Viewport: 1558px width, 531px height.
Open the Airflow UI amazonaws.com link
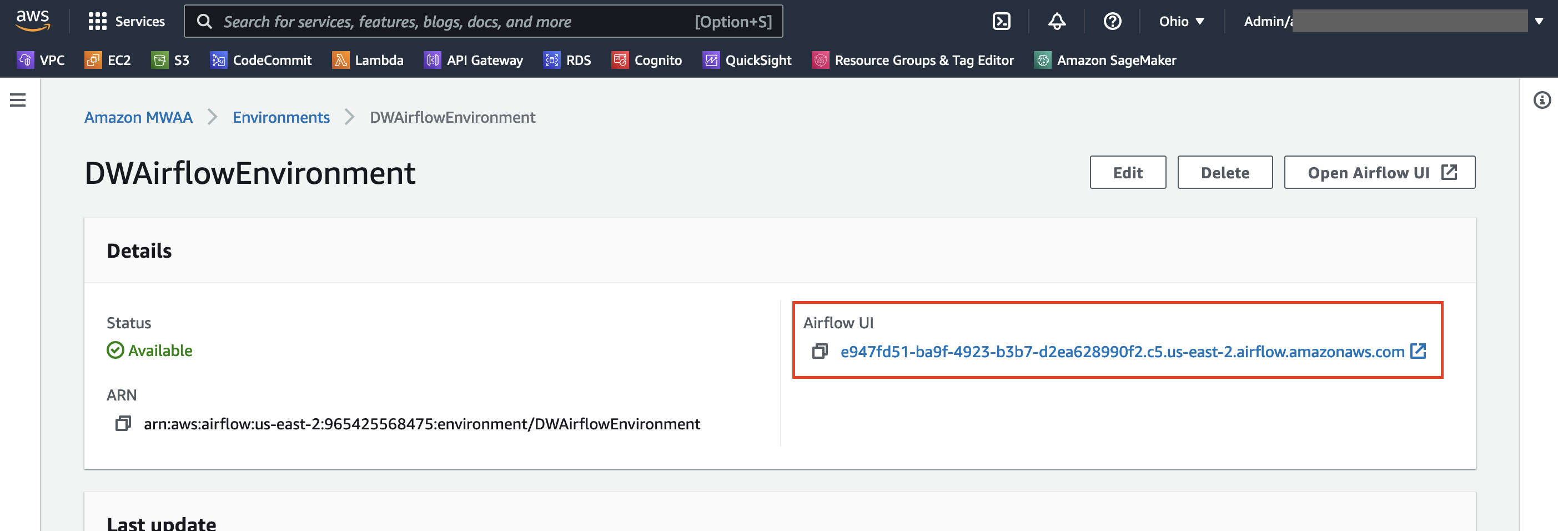pyautogui.click(x=1122, y=352)
